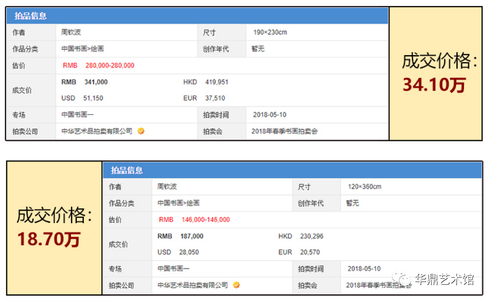Click the EUR 37,510 value
Image resolution: width=490 pixels, height=301 pixels.
click(x=215, y=98)
